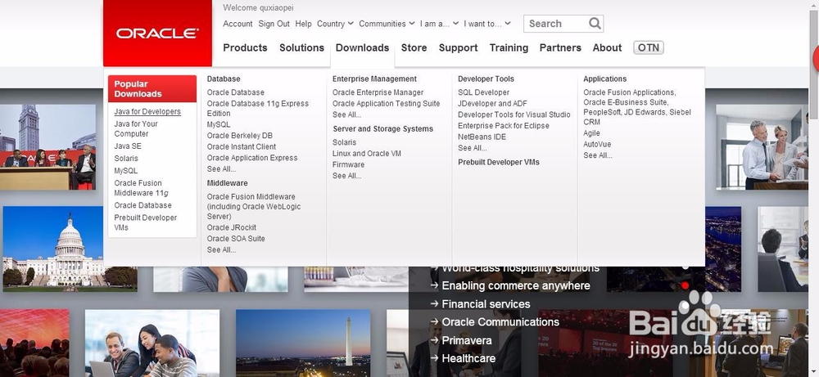Click the Sign Out link
The width and height of the screenshot is (819, 377).
pyautogui.click(x=274, y=24)
